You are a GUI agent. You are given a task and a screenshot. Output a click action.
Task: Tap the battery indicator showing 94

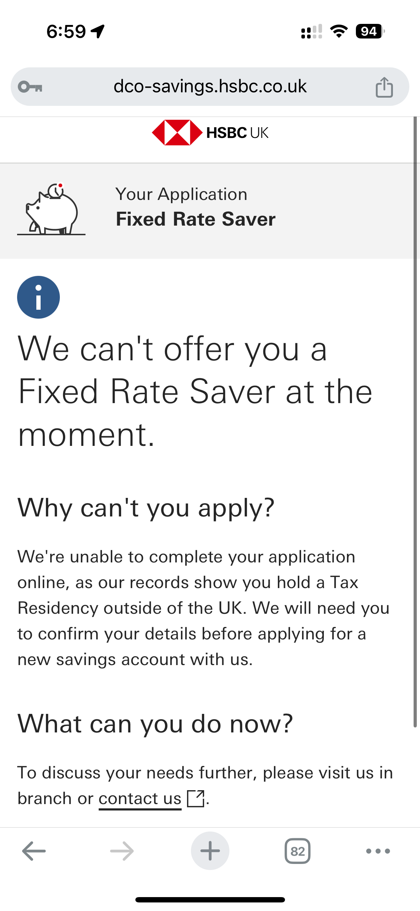point(370,31)
